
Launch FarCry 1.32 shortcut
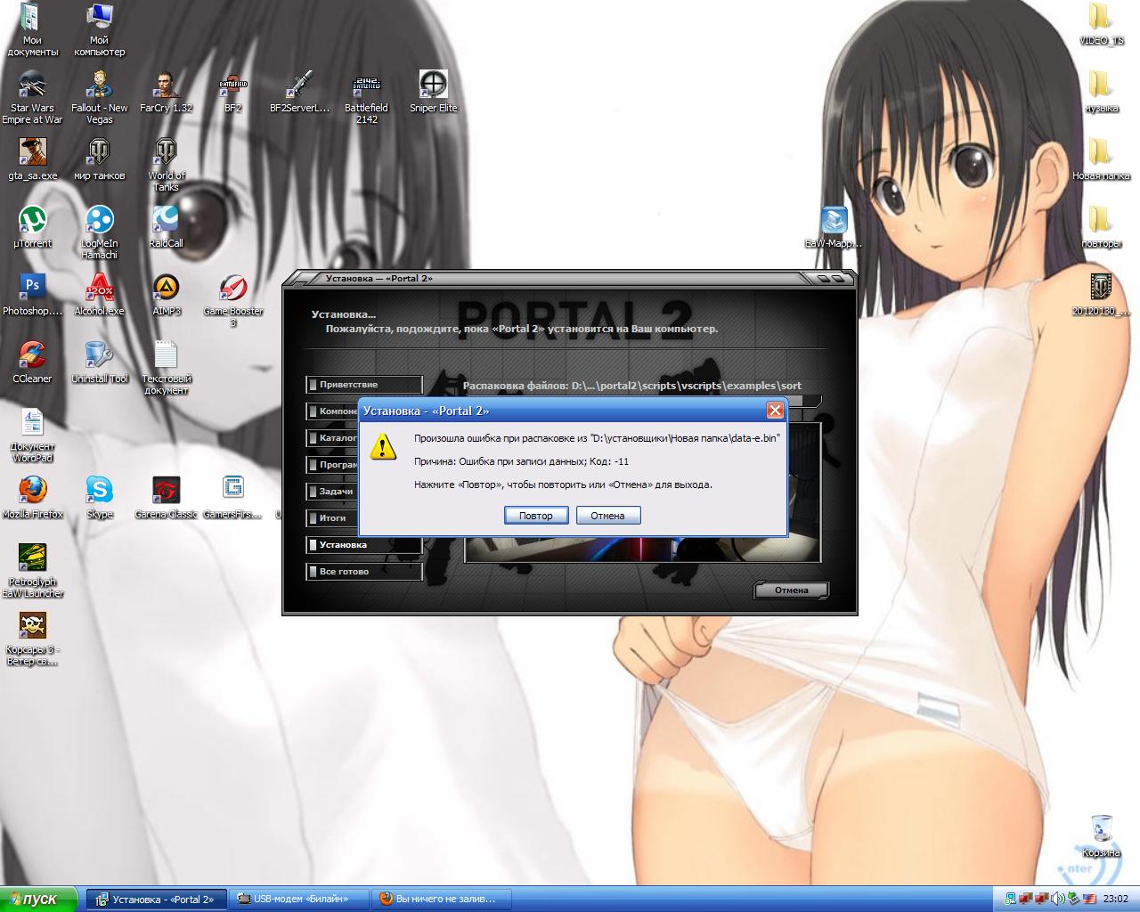point(166,93)
